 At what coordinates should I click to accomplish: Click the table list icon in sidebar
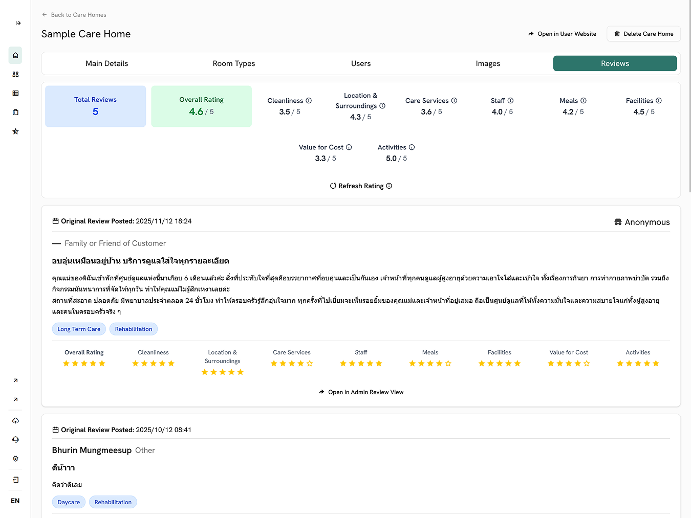click(x=15, y=93)
